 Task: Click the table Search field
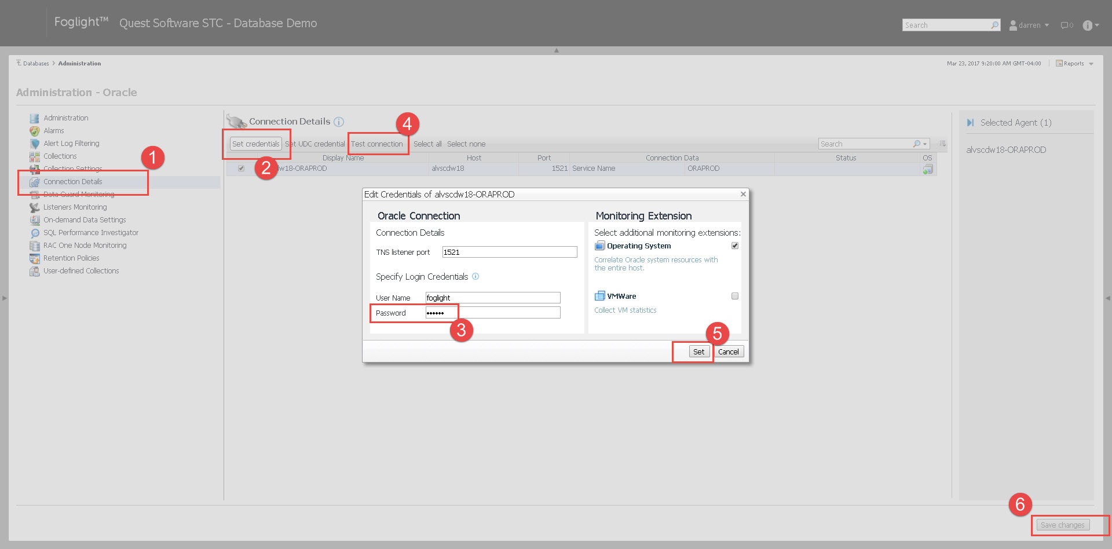[x=865, y=144]
